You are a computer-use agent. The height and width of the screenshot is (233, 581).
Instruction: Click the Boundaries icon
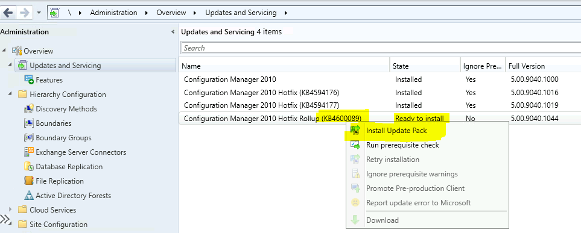pyautogui.click(x=29, y=123)
